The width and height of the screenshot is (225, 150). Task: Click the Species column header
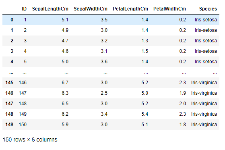pyautogui.click(x=208, y=9)
